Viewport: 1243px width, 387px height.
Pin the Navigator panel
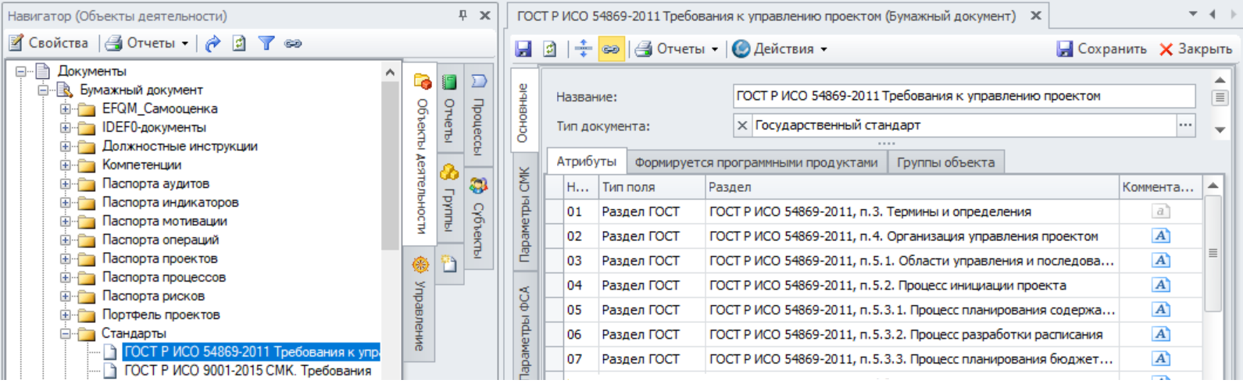(463, 15)
